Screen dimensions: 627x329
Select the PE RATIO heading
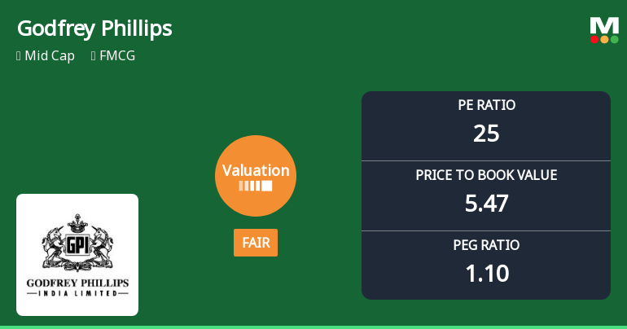pos(486,105)
